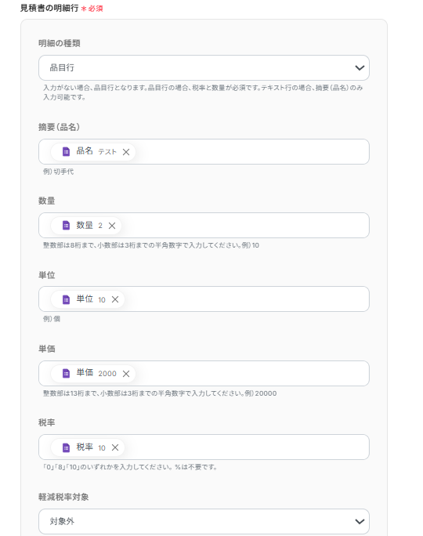Remove the 単価 2000 tag

[126, 374]
